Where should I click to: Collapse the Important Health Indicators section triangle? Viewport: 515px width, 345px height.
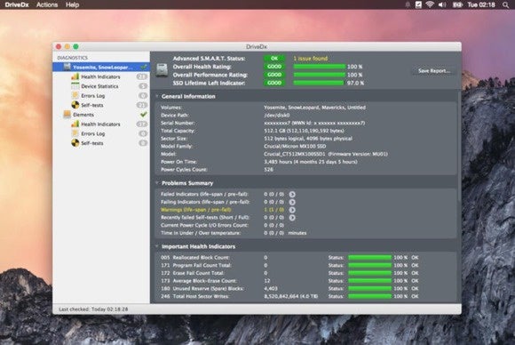click(157, 246)
